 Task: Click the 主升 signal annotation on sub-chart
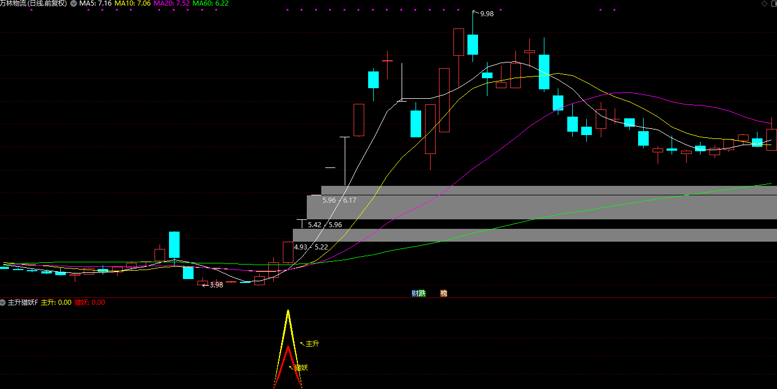(312, 344)
